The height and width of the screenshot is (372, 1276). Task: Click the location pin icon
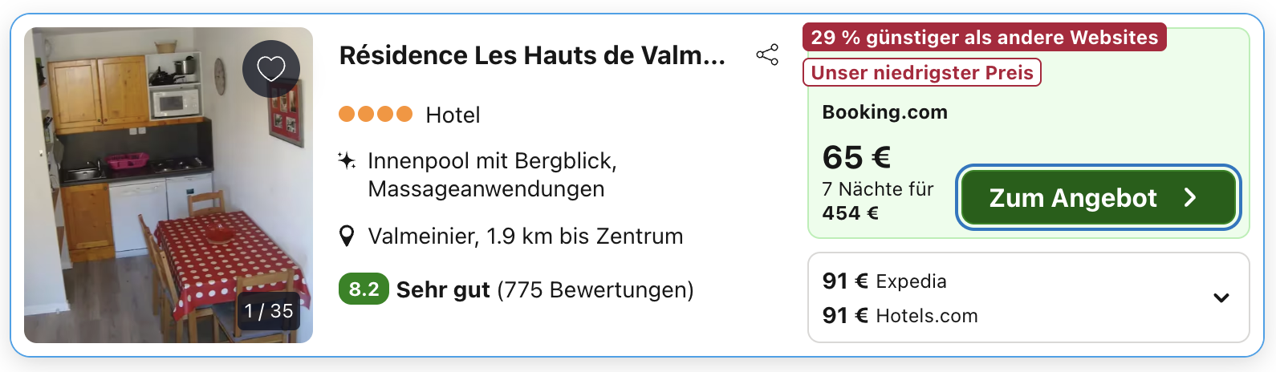pyautogui.click(x=347, y=237)
